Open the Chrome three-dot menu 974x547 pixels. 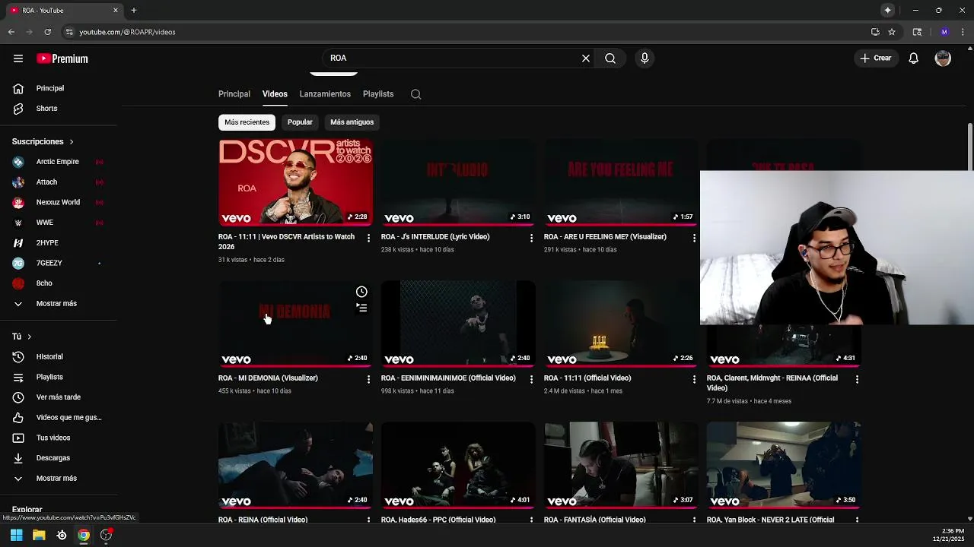(962, 32)
